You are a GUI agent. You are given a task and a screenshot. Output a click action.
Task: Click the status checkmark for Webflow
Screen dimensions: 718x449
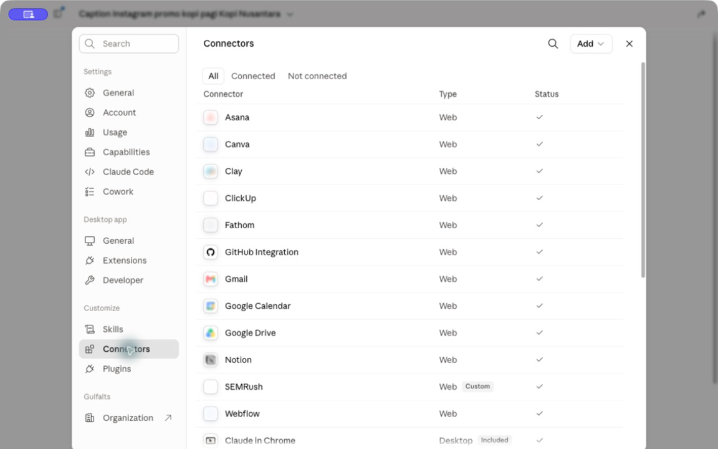[x=539, y=413]
